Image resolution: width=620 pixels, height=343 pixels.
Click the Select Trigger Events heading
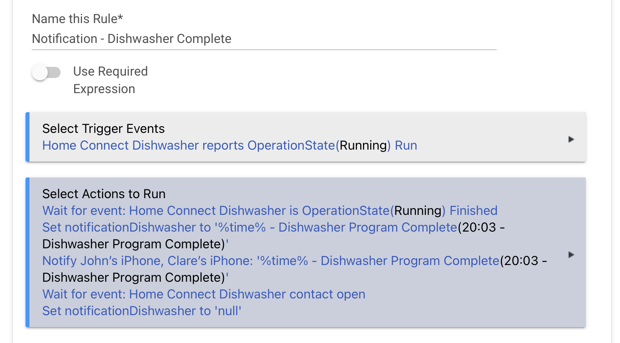tap(103, 129)
